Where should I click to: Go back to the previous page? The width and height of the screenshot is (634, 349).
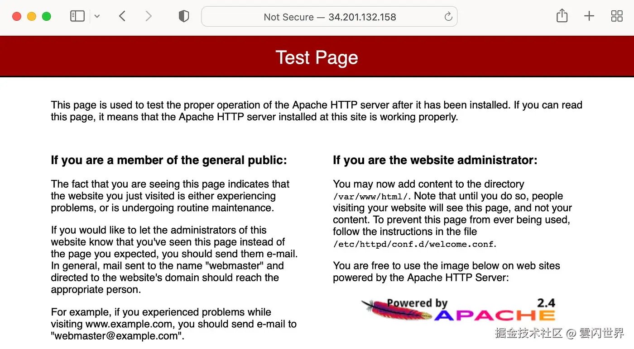coord(122,17)
